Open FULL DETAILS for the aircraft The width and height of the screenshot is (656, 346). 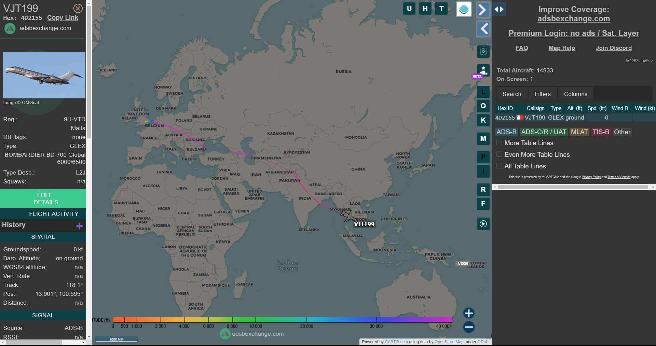tap(43, 198)
